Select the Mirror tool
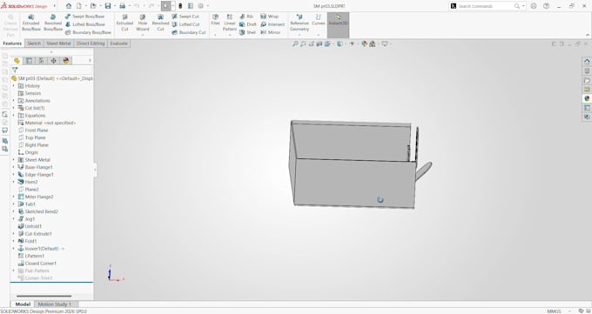Screen dimensions: 592x314 [270, 32]
